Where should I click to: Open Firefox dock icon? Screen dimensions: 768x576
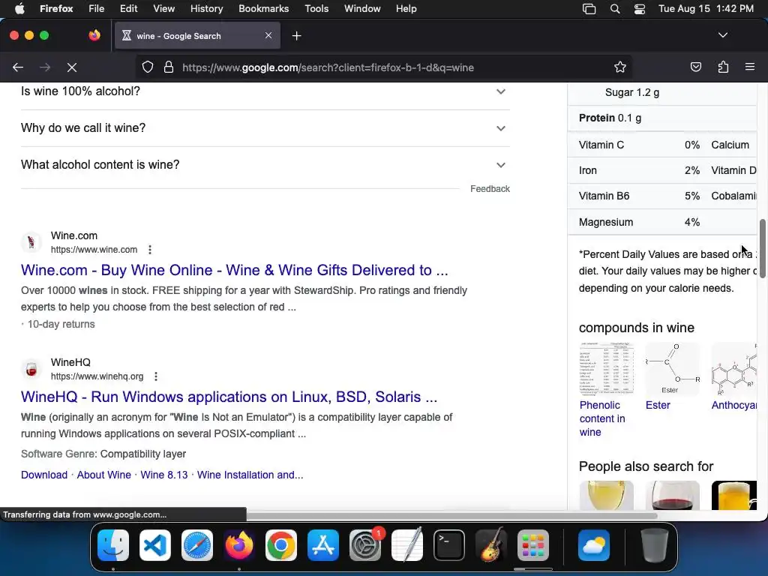(239, 545)
